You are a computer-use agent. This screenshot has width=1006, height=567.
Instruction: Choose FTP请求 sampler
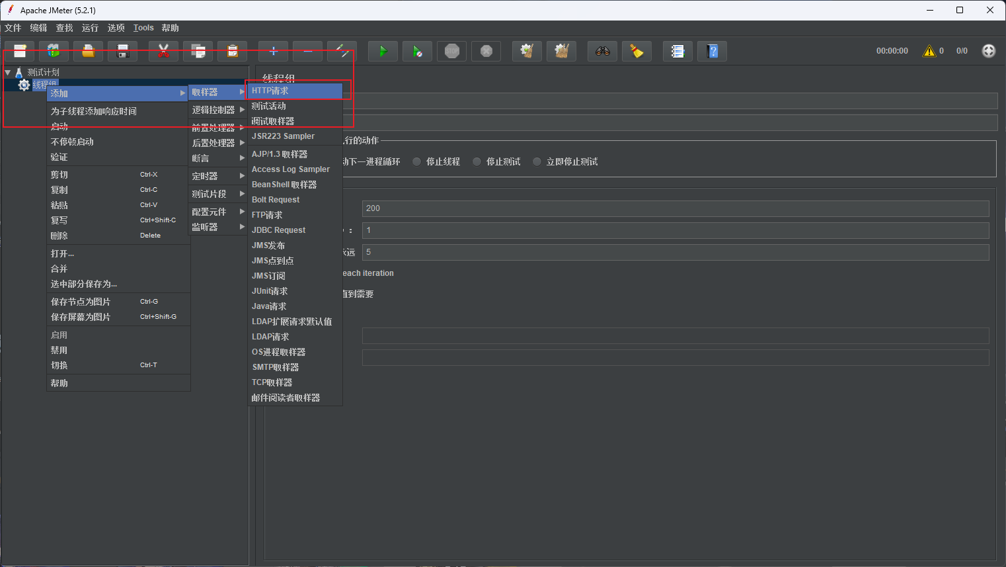(x=295, y=215)
